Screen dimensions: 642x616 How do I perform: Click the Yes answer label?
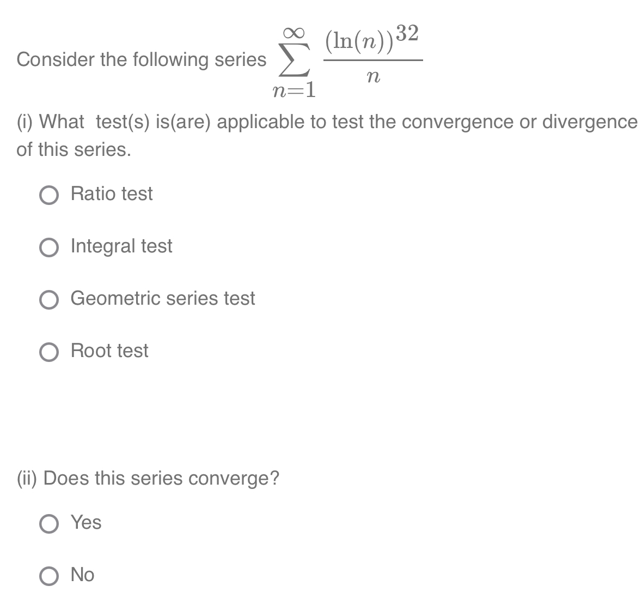click(85, 523)
